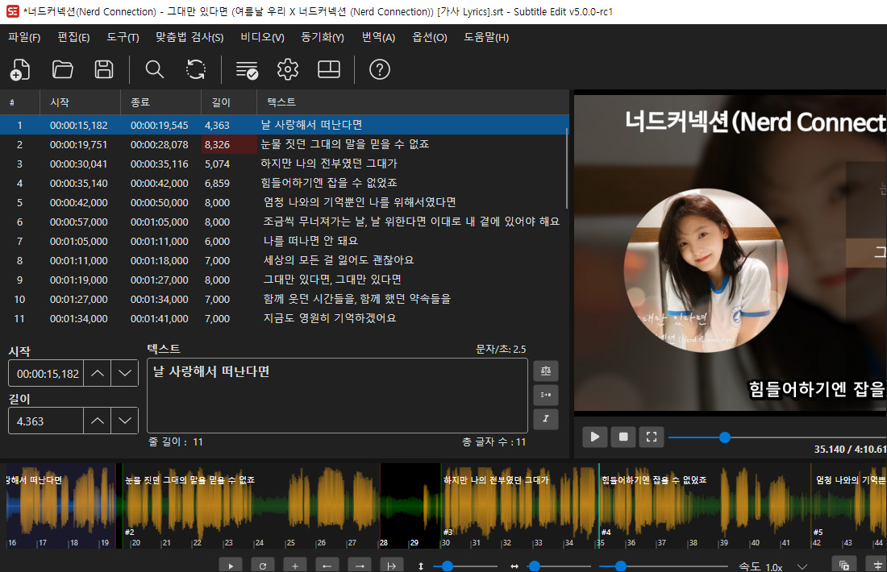Select subtitle row 2 눈물 짓던 그대의 말을
Viewport: 887px width, 572px height.
(284, 145)
